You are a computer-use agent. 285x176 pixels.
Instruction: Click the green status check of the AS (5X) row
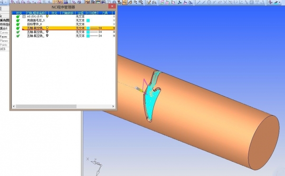18,17
